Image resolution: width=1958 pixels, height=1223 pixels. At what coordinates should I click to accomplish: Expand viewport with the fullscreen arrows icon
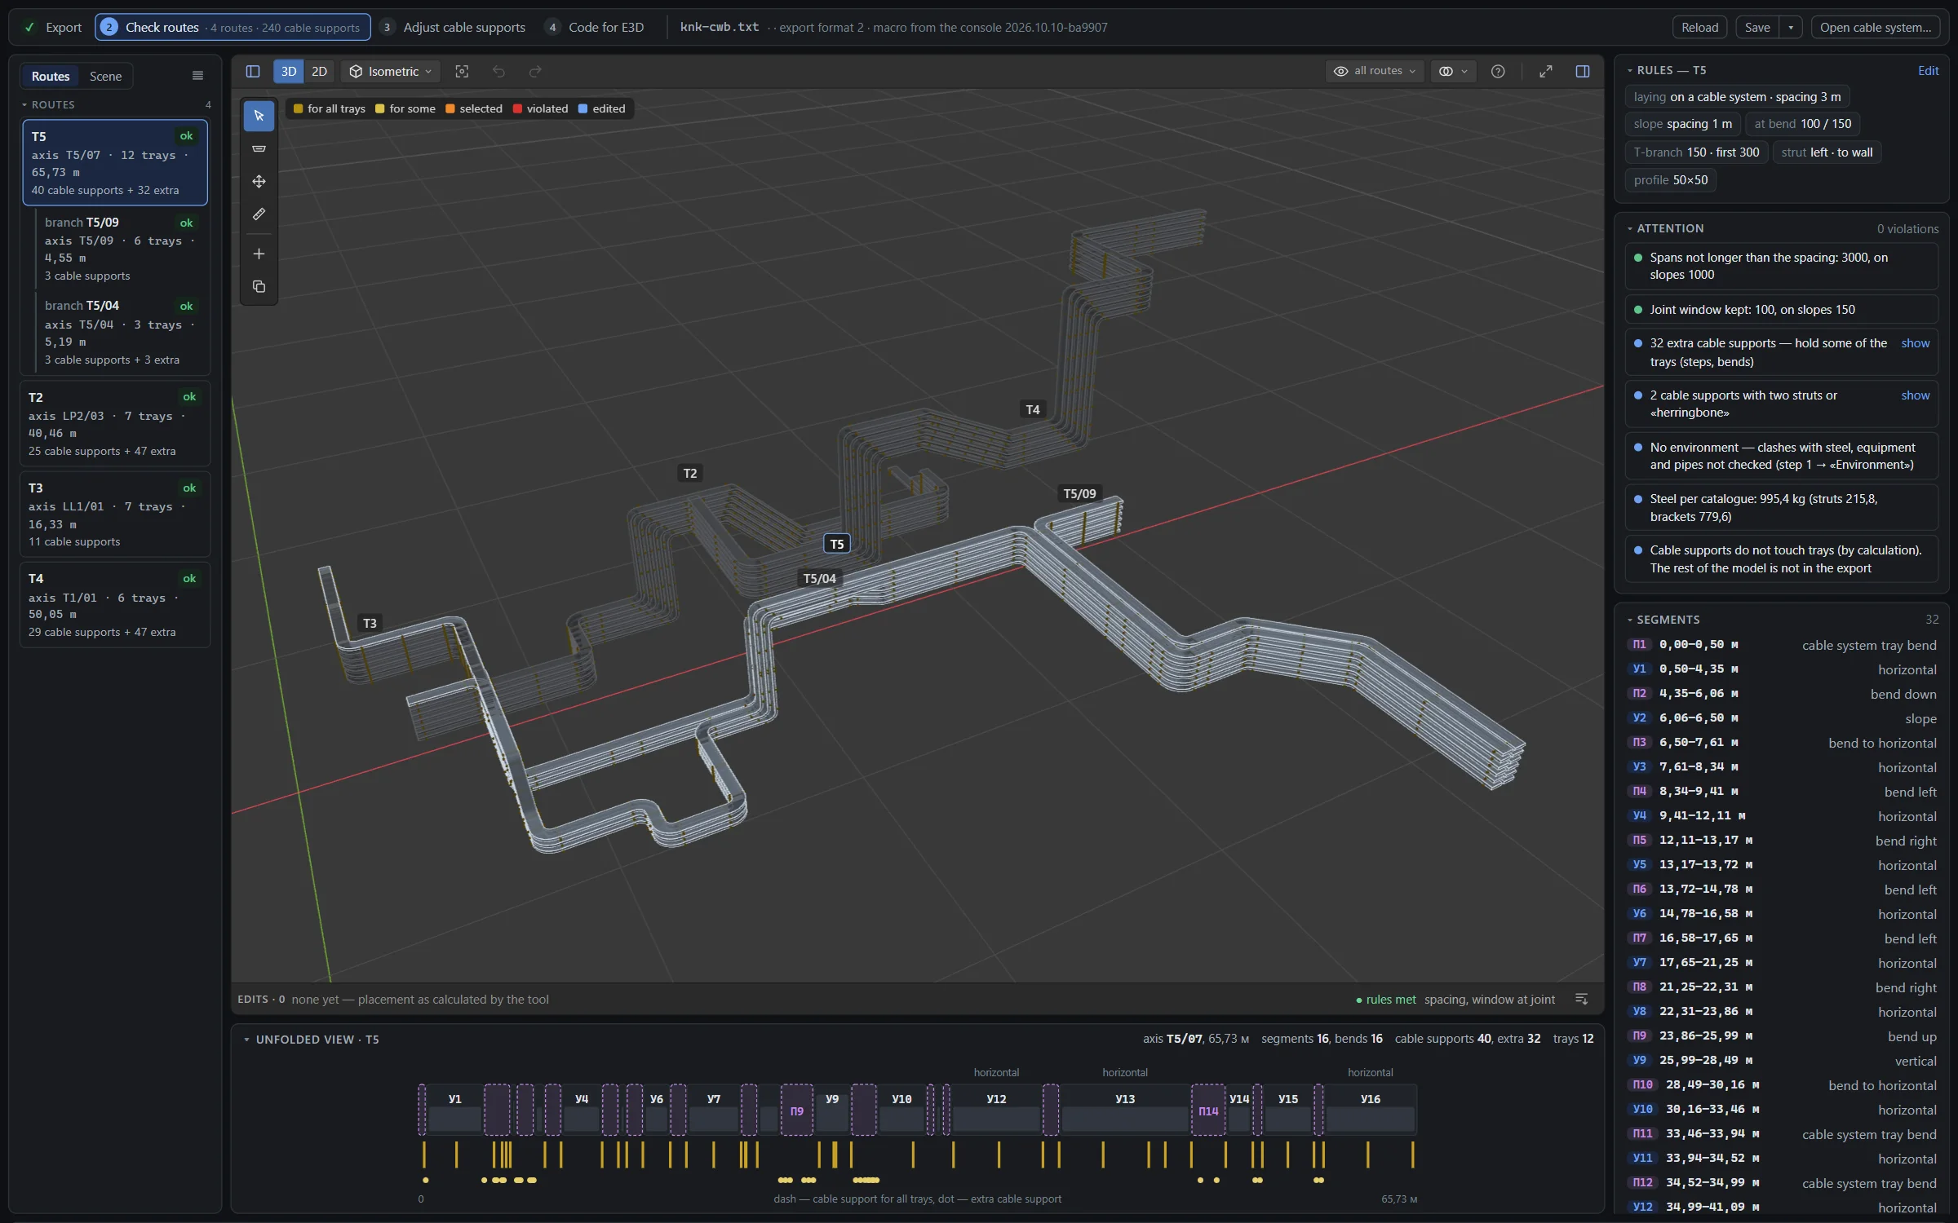pos(1546,72)
